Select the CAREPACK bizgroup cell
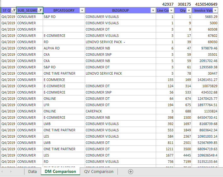 pos(120,111)
